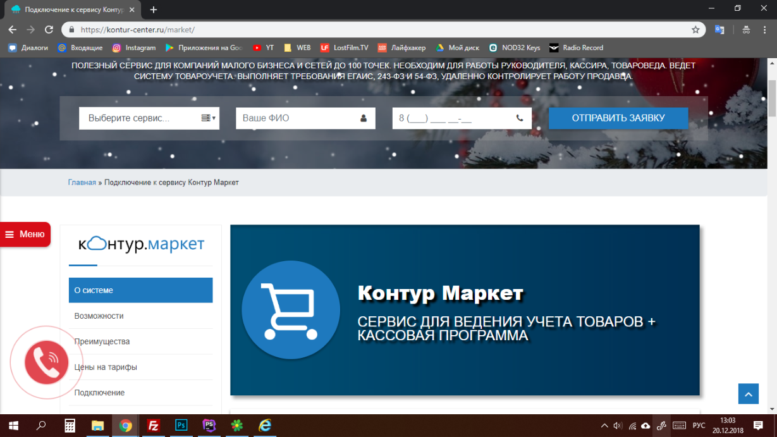This screenshot has width=777, height=437.
Task: Select Преимущества sidebar item
Action: point(140,342)
